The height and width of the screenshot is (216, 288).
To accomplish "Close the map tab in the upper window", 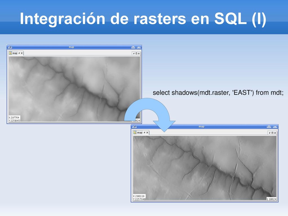I will 22,53.
